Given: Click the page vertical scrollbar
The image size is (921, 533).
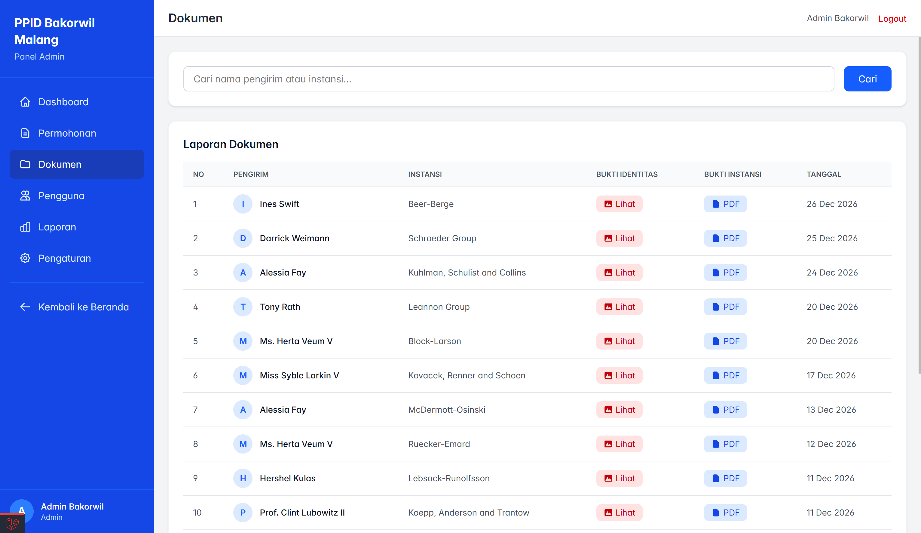Looking at the screenshot, I should click(919, 205).
